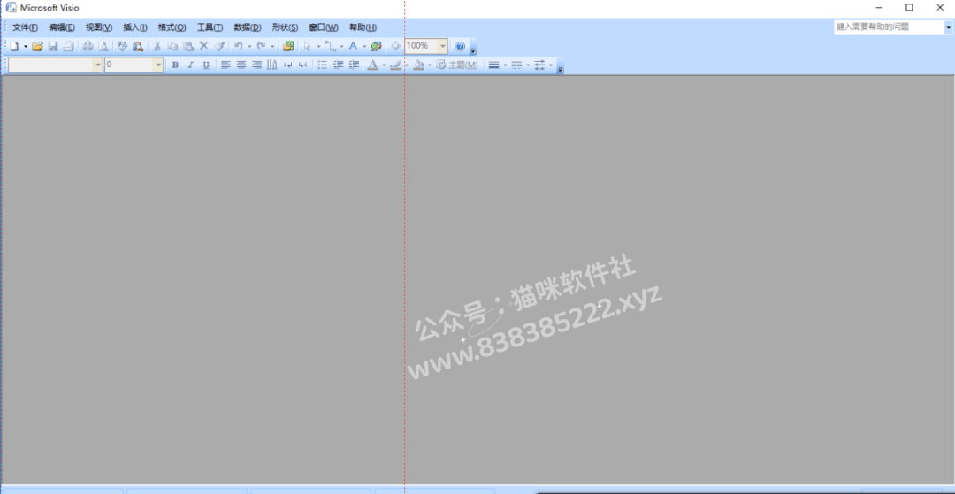Select the Pointer tool
This screenshot has height=494, width=955.
coord(307,46)
